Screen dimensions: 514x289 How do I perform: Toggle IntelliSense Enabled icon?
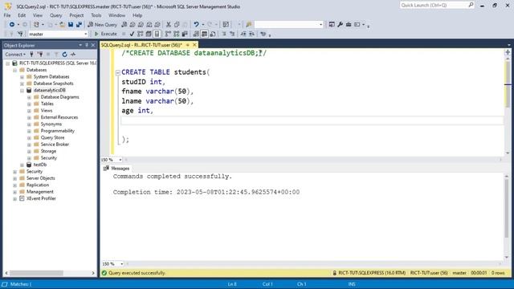point(157,34)
